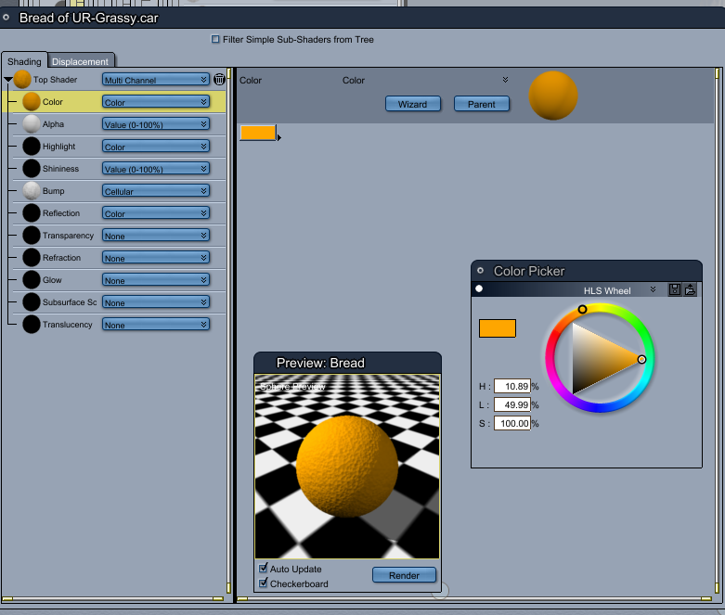Screen dimensions: 725x615
Task: Click the orange swatch in Color Picker
Action: [498, 328]
